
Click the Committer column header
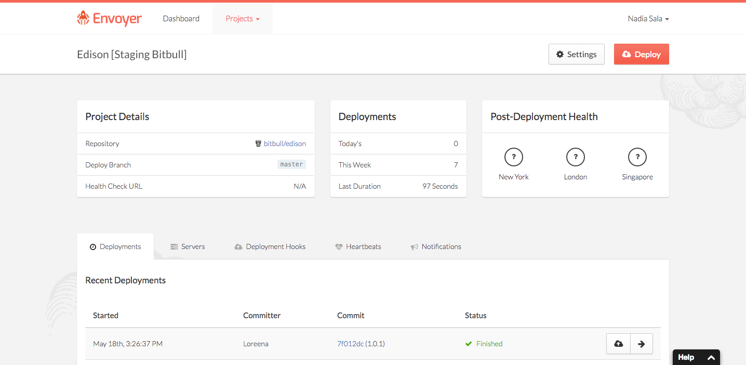pyautogui.click(x=262, y=315)
